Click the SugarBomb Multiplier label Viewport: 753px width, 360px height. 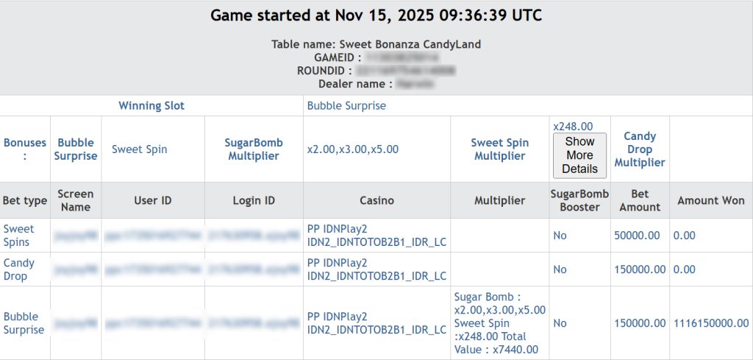[x=254, y=149]
